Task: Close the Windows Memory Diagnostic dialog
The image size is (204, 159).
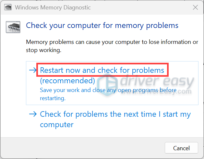Action: (195, 7)
